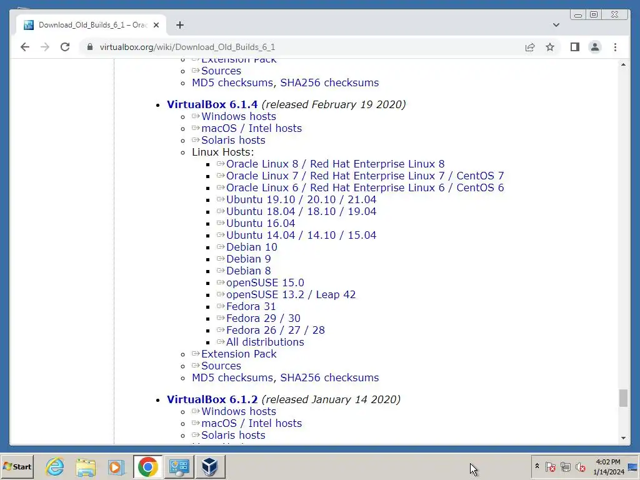Reload the current page
This screenshot has height=480, width=640.
tap(65, 47)
